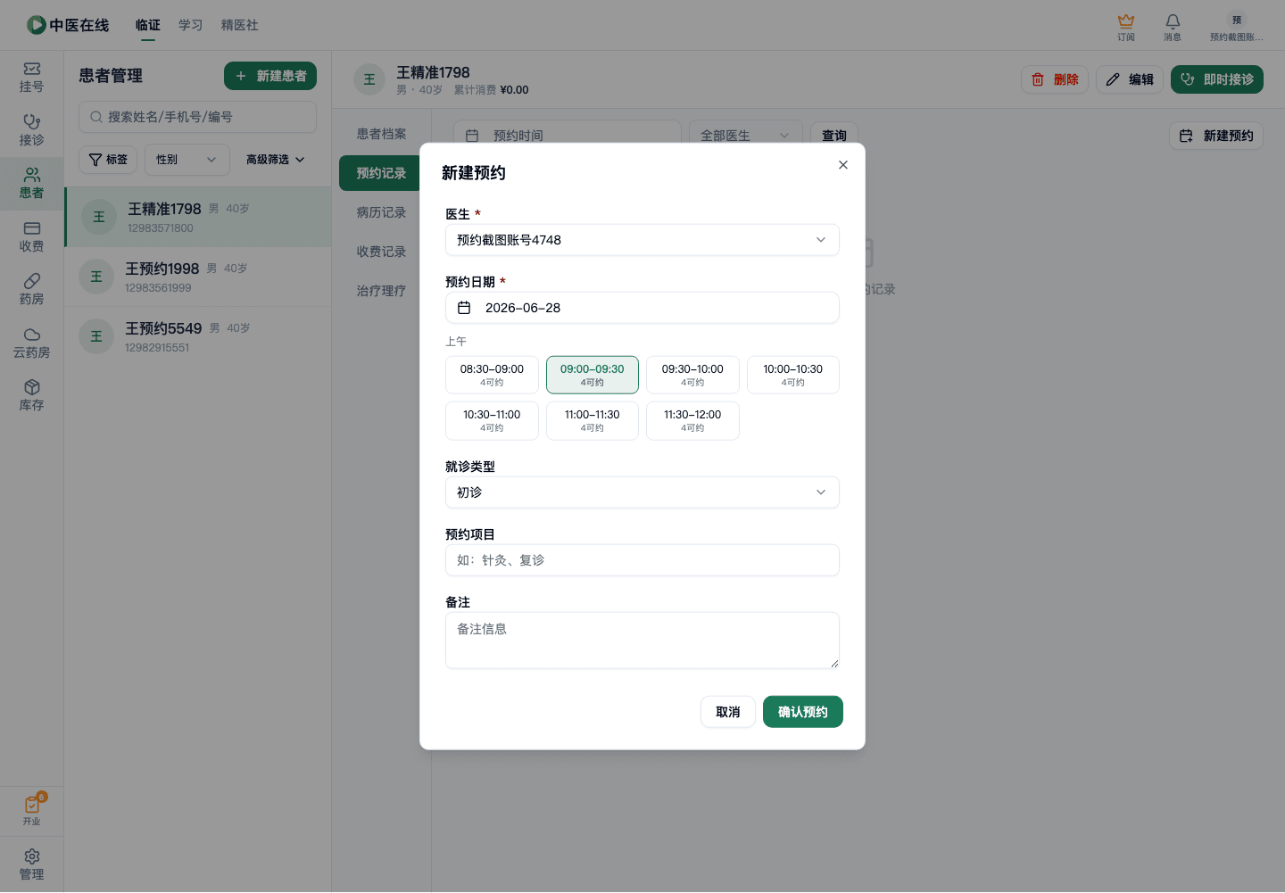Click the 预约时间 filter field
The image size is (1285, 893).
tap(567, 136)
